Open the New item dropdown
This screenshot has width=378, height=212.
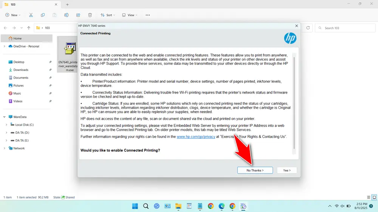pyautogui.click(x=13, y=15)
